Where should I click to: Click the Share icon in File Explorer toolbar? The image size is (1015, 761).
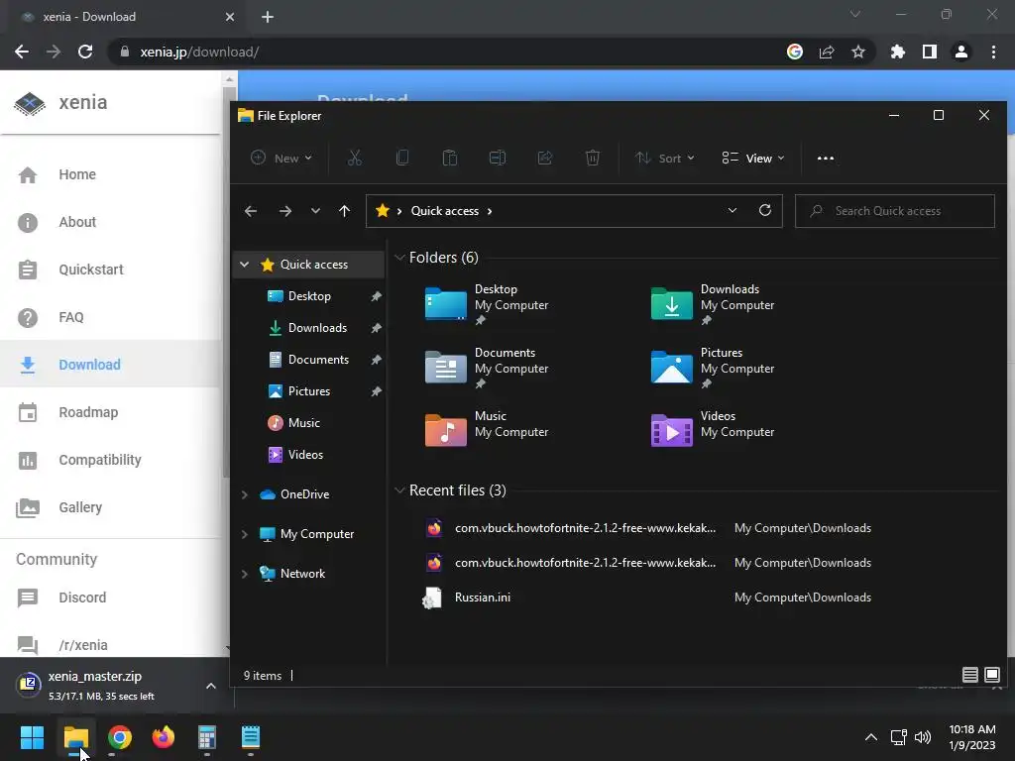coord(545,158)
